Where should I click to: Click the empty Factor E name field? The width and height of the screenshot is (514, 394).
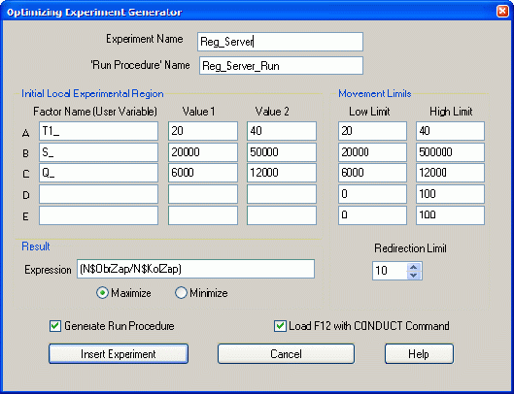(x=99, y=215)
